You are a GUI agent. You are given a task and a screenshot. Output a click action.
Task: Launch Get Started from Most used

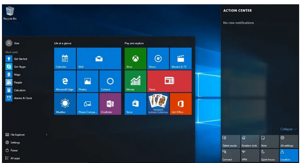coord(16,59)
